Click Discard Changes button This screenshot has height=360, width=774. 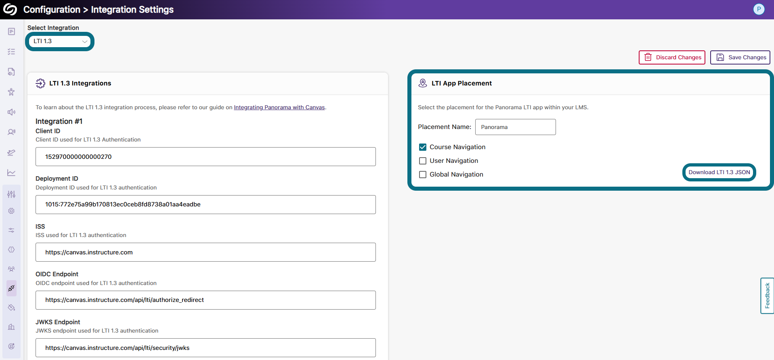click(x=672, y=57)
